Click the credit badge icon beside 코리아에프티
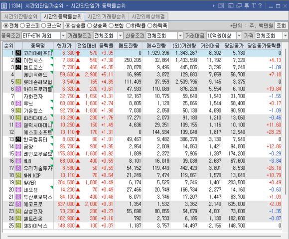Viewport: 289px width, 239px height. pos(18,53)
